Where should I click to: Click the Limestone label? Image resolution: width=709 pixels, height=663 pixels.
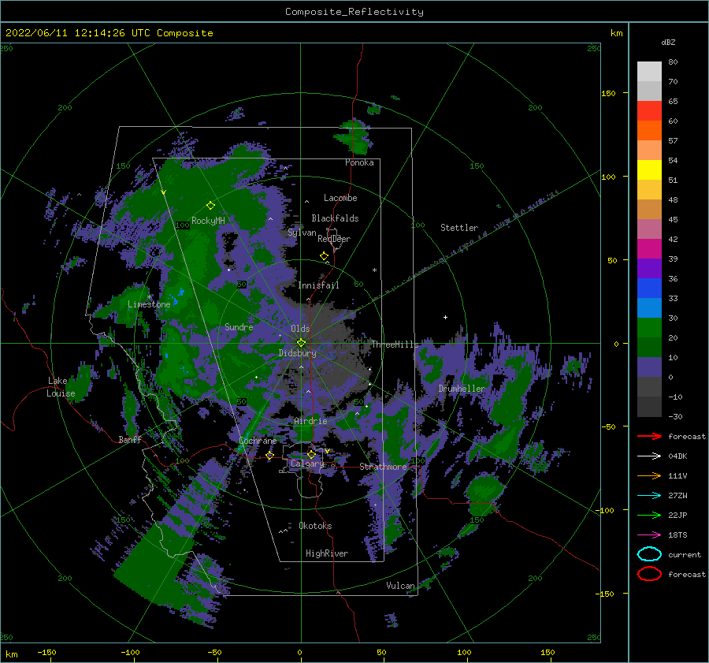coord(149,304)
